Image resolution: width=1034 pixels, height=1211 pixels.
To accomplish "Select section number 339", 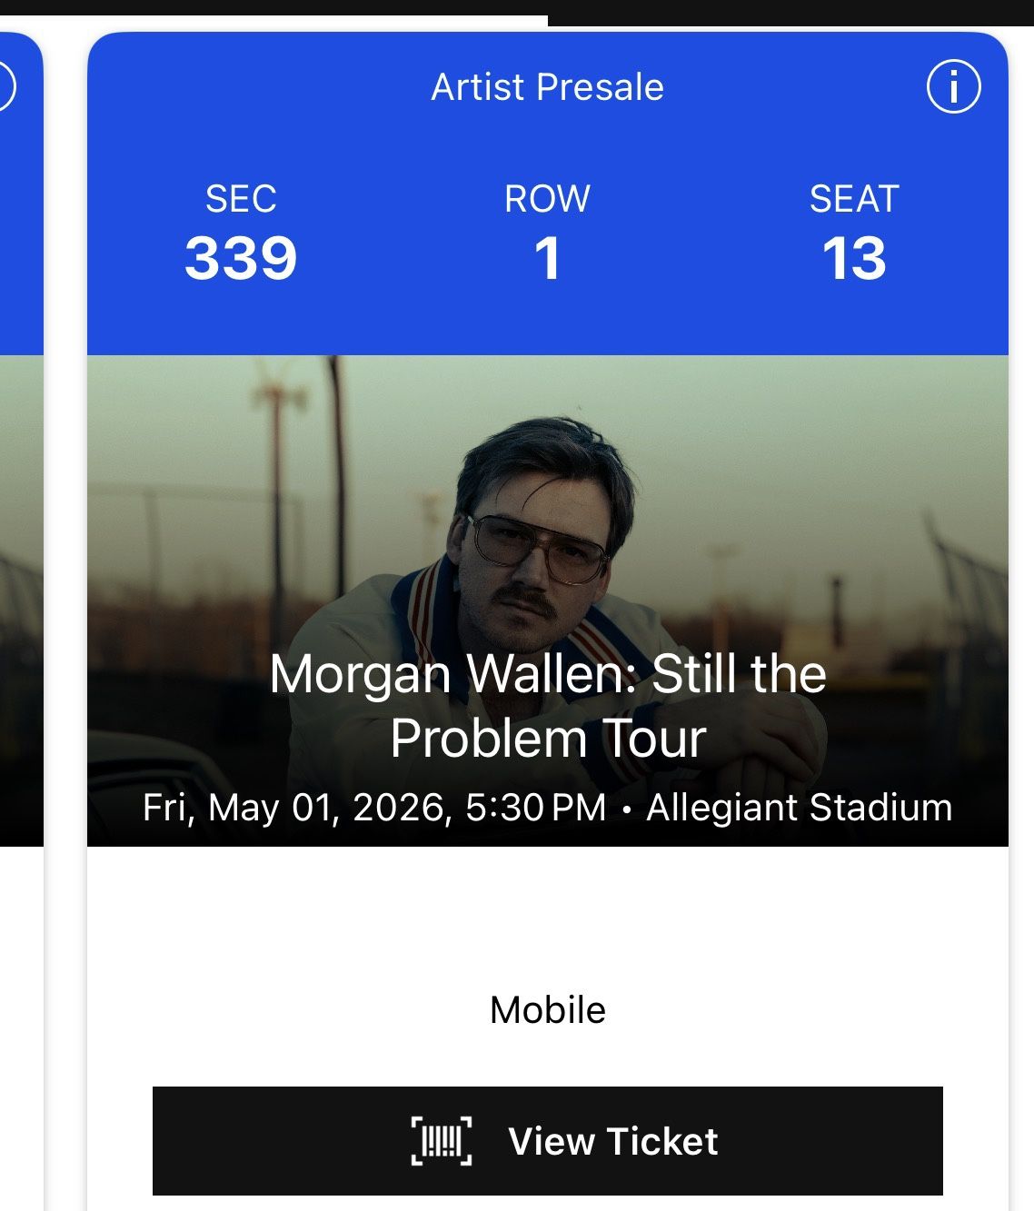I will point(241,258).
